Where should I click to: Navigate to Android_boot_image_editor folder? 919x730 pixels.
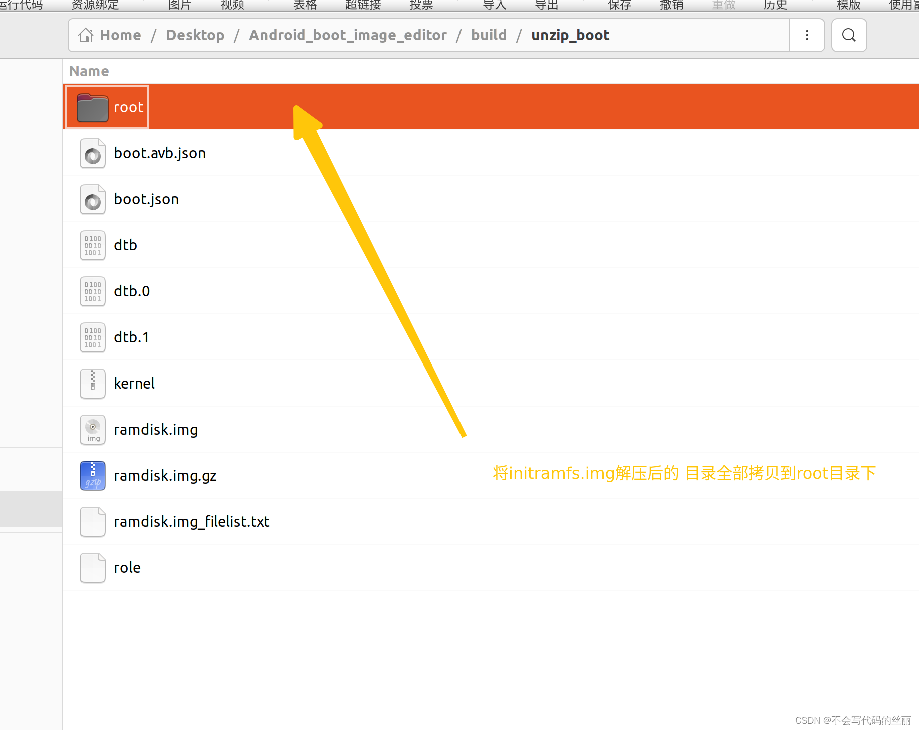[348, 35]
